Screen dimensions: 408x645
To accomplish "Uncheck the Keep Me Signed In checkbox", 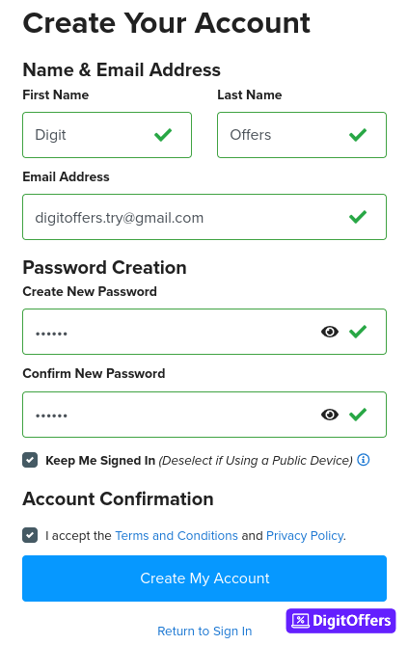I will point(30,460).
